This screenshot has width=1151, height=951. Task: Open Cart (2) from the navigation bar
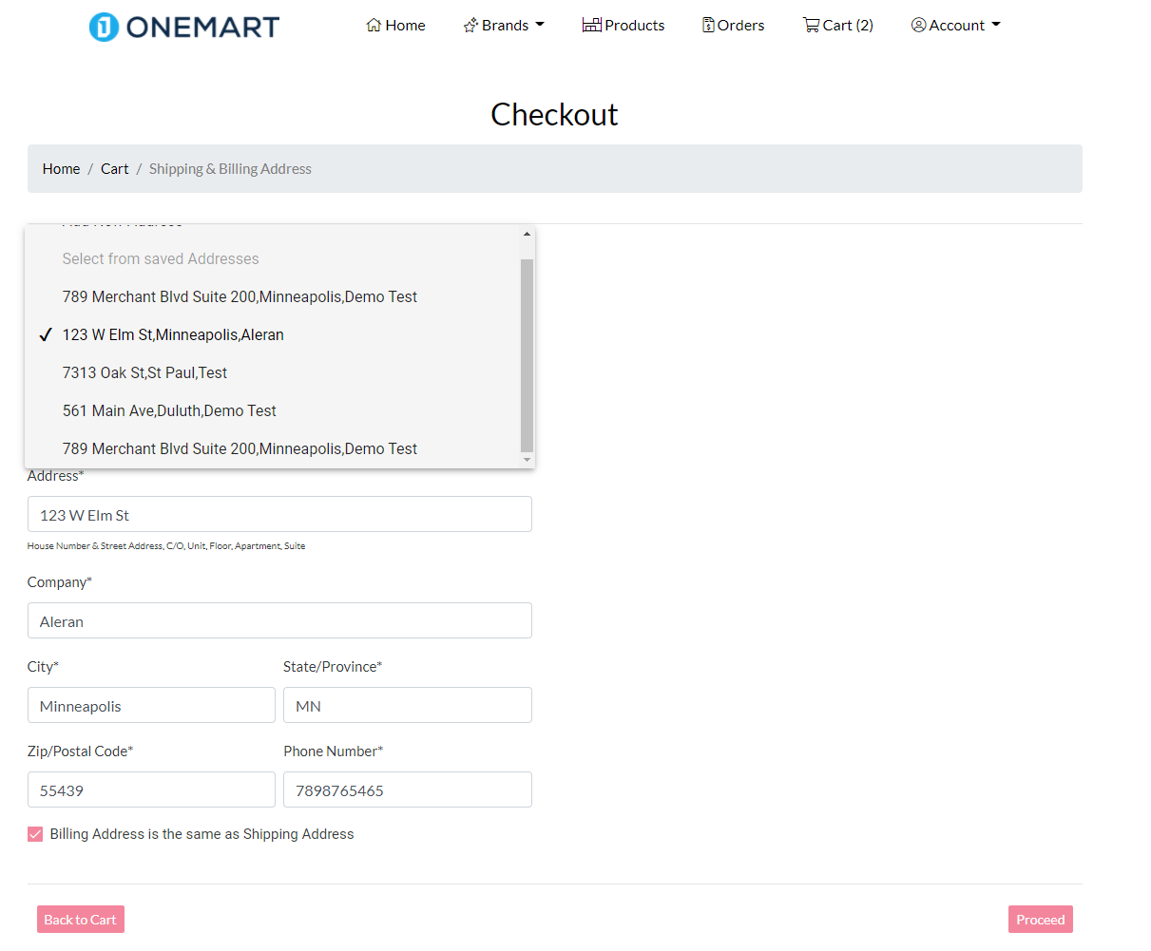[x=837, y=25]
